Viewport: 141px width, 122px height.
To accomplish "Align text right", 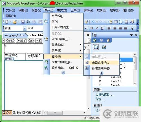I will click(x=120, y=28).
